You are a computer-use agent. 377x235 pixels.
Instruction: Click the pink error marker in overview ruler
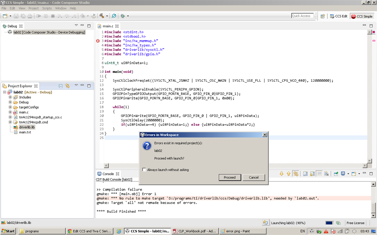point(374,40)
